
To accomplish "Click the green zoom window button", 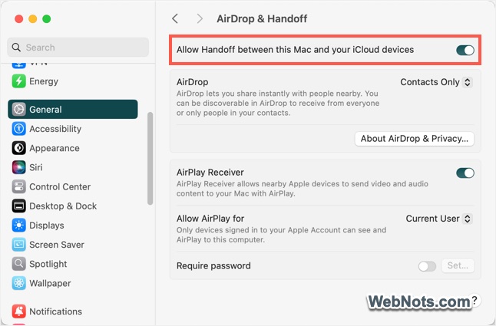I will [x=47, y=19].
